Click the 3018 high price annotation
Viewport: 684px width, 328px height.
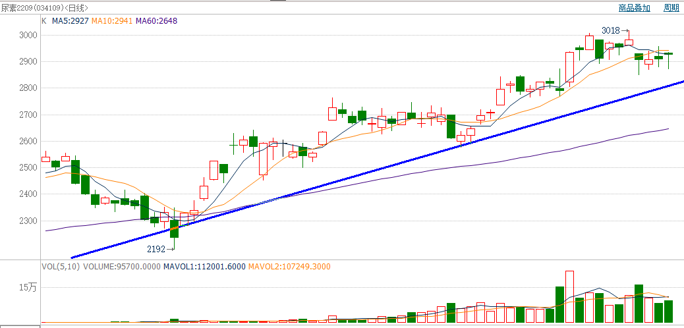pyautogui.click(x=611, y=30)
